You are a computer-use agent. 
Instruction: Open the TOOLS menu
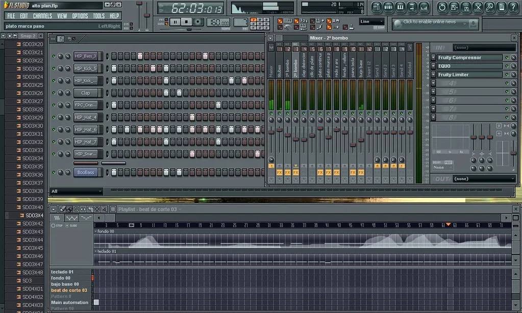tap(99, 16)
